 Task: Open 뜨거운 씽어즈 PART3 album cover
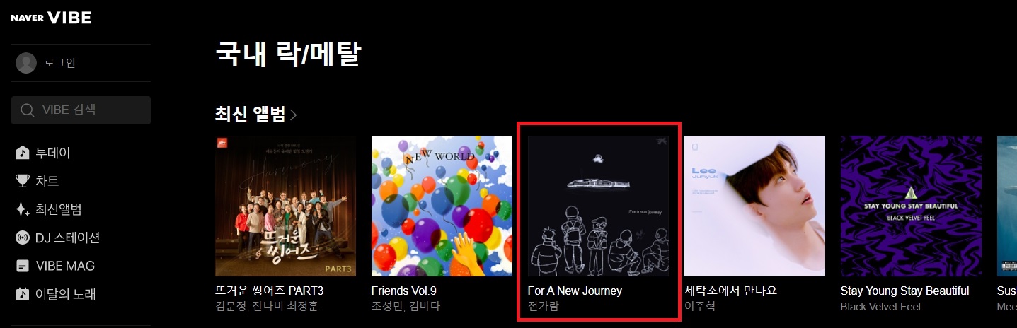coord(285,206)
